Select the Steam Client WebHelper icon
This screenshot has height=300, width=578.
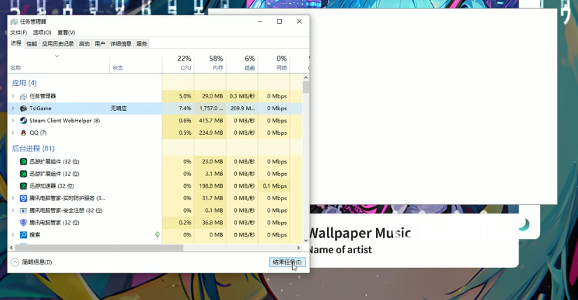point(23,121)
